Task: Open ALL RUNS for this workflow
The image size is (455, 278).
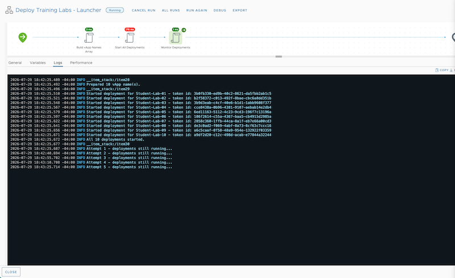Action: (171, 10)
